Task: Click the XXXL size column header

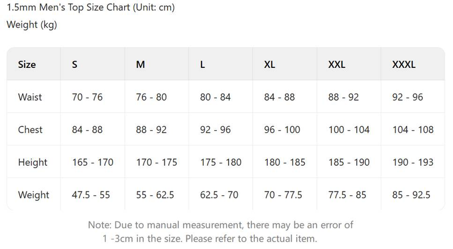Action: (404, 65)
